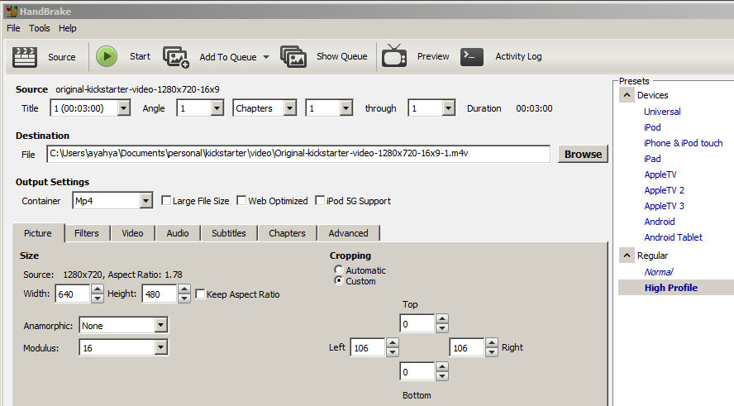This screenshot has width=734, height=406.
Task: Switch to the Video tab
Action: [132, 233]
